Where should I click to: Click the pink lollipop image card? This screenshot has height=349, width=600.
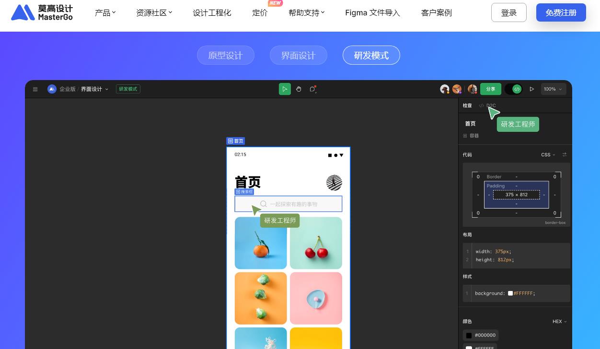coord(316,298)
